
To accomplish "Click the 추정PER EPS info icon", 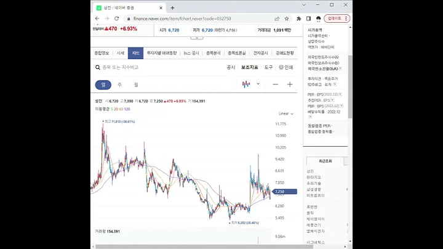I will tap(332, 100).
